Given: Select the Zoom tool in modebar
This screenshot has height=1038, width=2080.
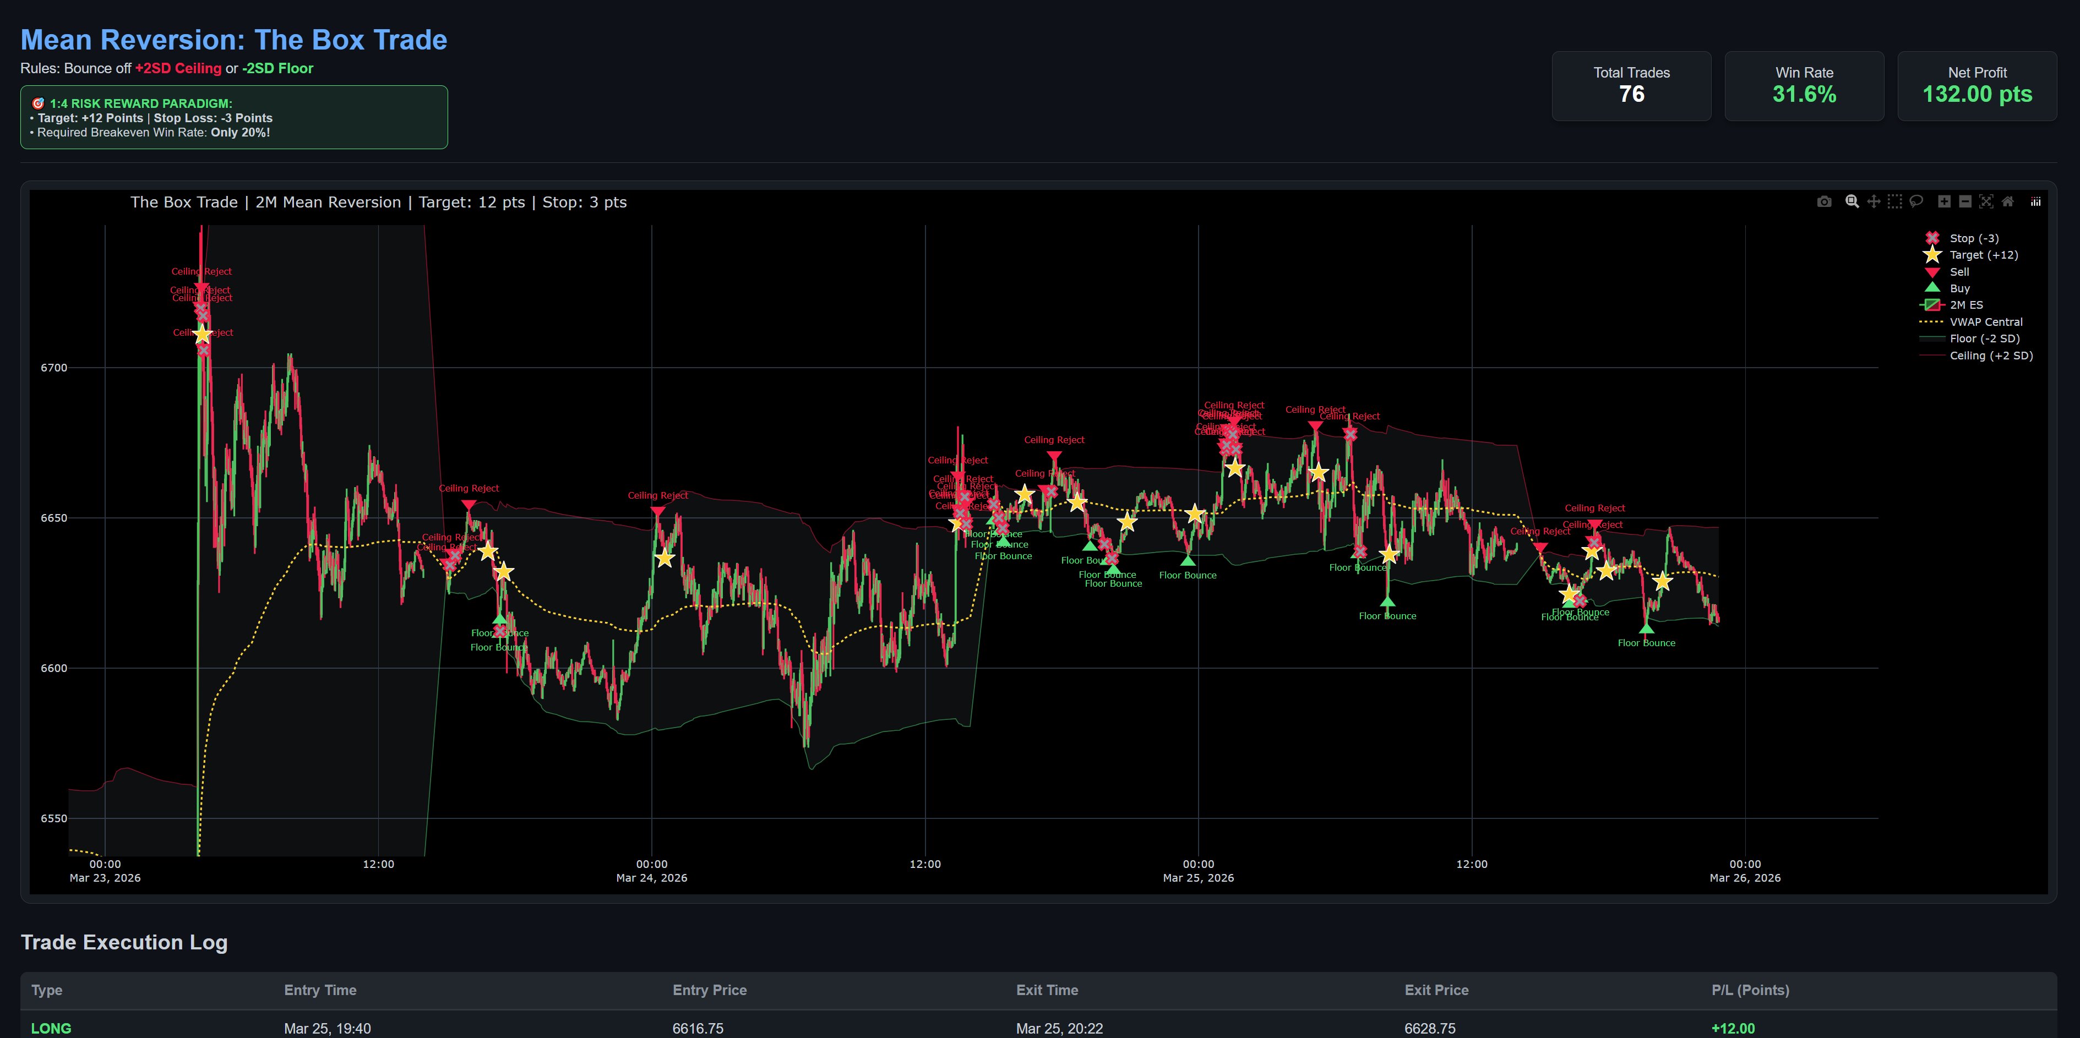Looking at the screenshot, I should 1852,202.
